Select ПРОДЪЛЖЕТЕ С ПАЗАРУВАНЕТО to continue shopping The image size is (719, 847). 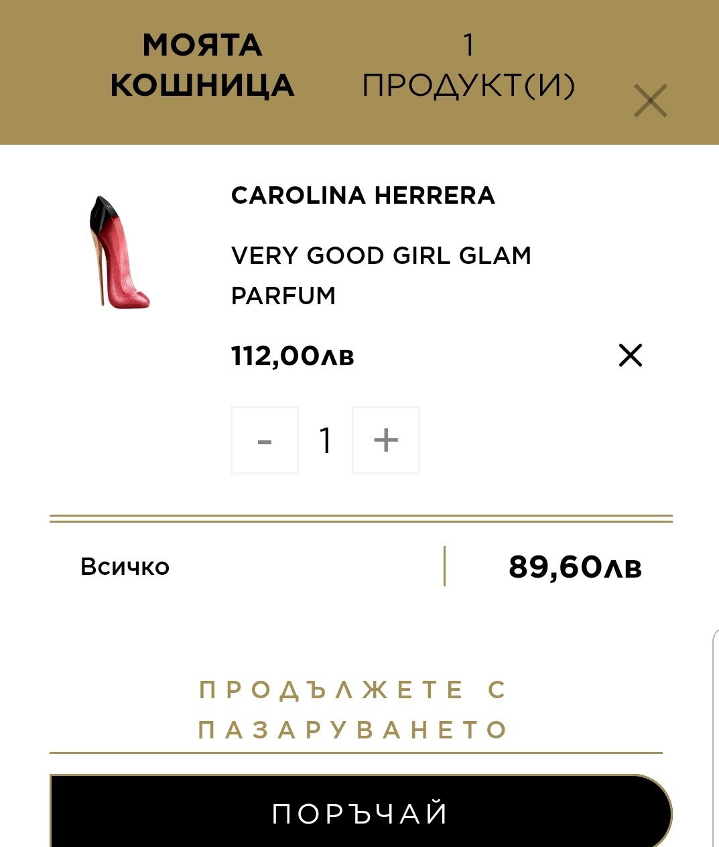(353, 710)
